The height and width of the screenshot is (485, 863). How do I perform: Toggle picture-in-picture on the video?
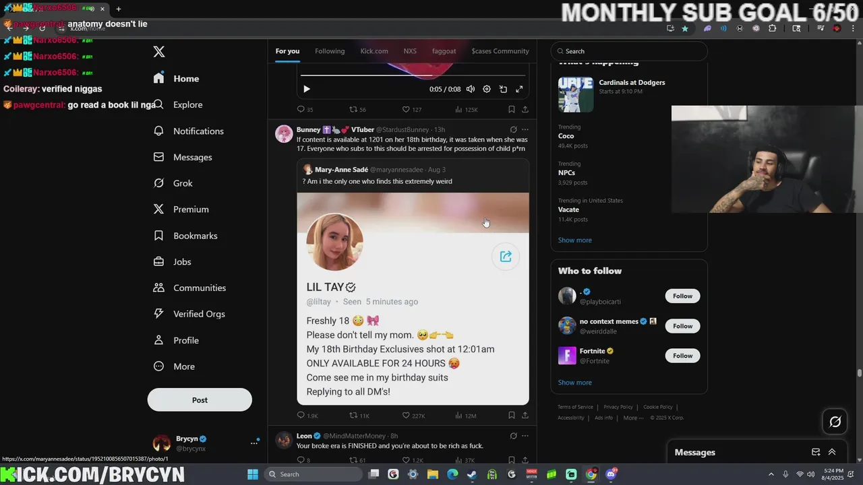[503, 89]
